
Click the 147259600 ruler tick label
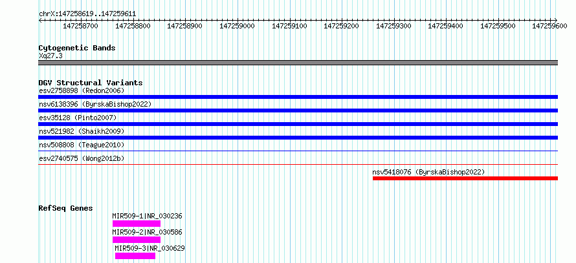pyautogui.click(x=550, y=26)
